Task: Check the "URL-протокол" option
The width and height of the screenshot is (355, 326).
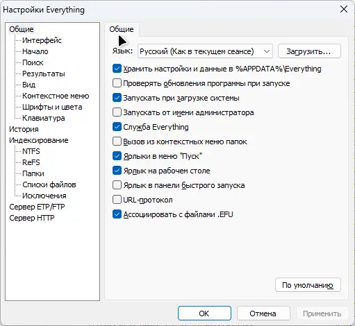Action: click(117, 200)
